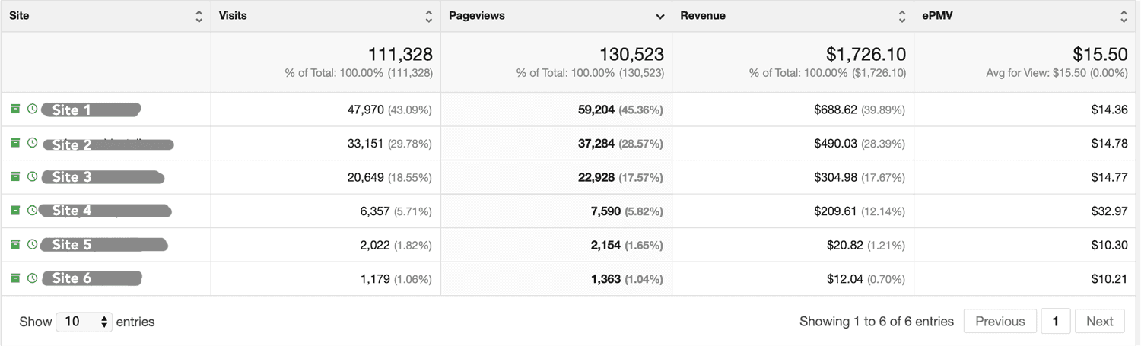This screenshot has width=1141, height=346.
Task: Click the clock icon beside Site 1
Action: point(32,110)
